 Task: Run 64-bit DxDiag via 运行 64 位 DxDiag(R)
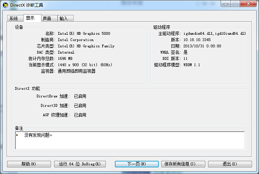point(80,164)
